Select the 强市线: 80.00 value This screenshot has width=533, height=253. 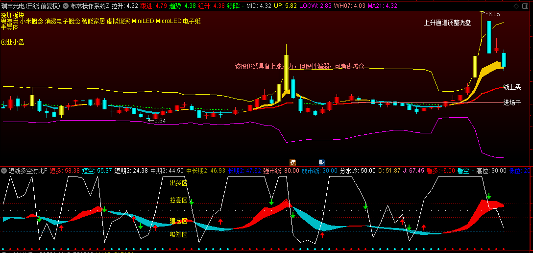point(282,171)
